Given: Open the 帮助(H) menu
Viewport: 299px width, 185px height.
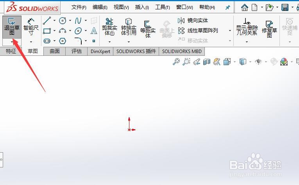Looking at the screenshot, I should pyautogui.click(x=207, y=7).
